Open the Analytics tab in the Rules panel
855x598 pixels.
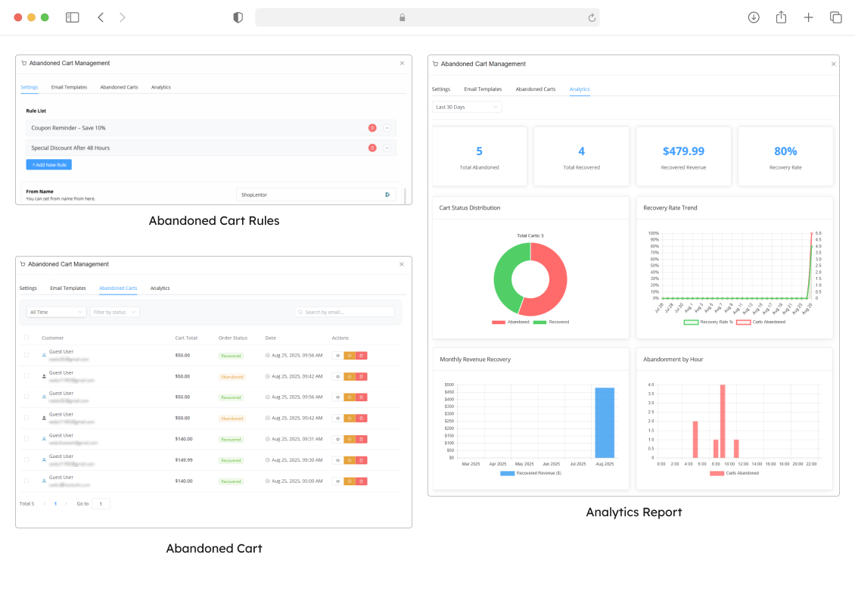coord(160,87)
